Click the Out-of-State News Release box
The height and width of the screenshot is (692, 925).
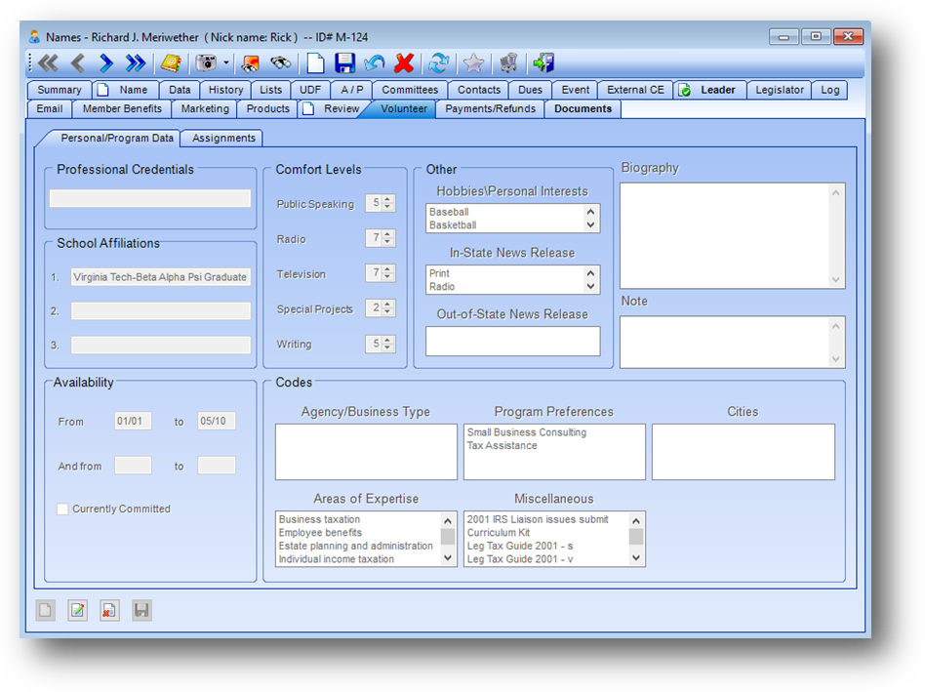coord(512,341)
